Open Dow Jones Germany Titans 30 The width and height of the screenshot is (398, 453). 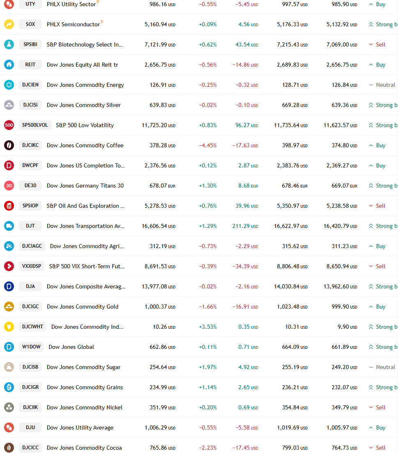pyautogui.click(x=85, y=186)
